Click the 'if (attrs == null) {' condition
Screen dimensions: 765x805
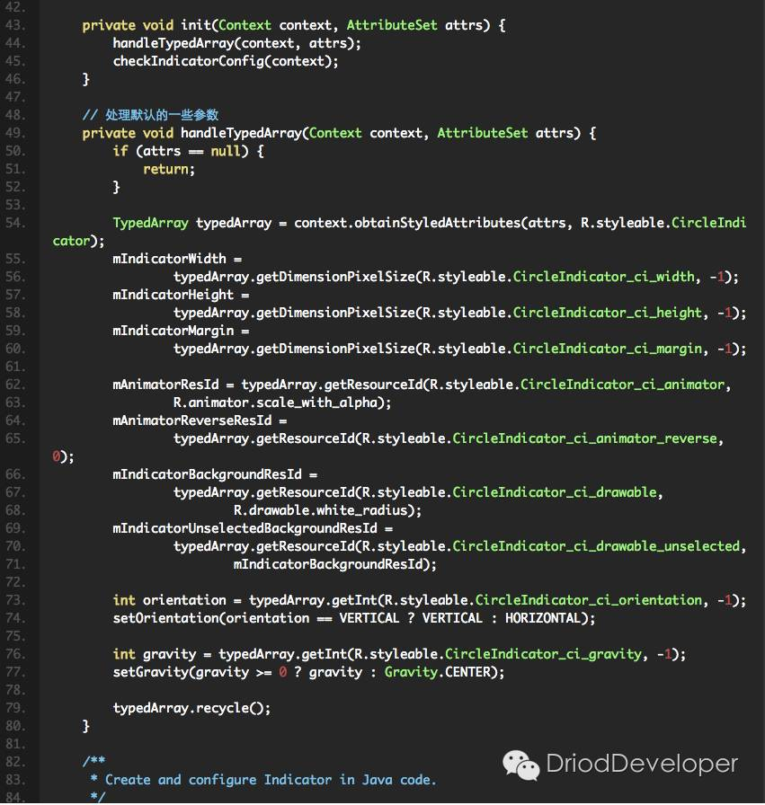pyautogui.click(x=188, y=151)
